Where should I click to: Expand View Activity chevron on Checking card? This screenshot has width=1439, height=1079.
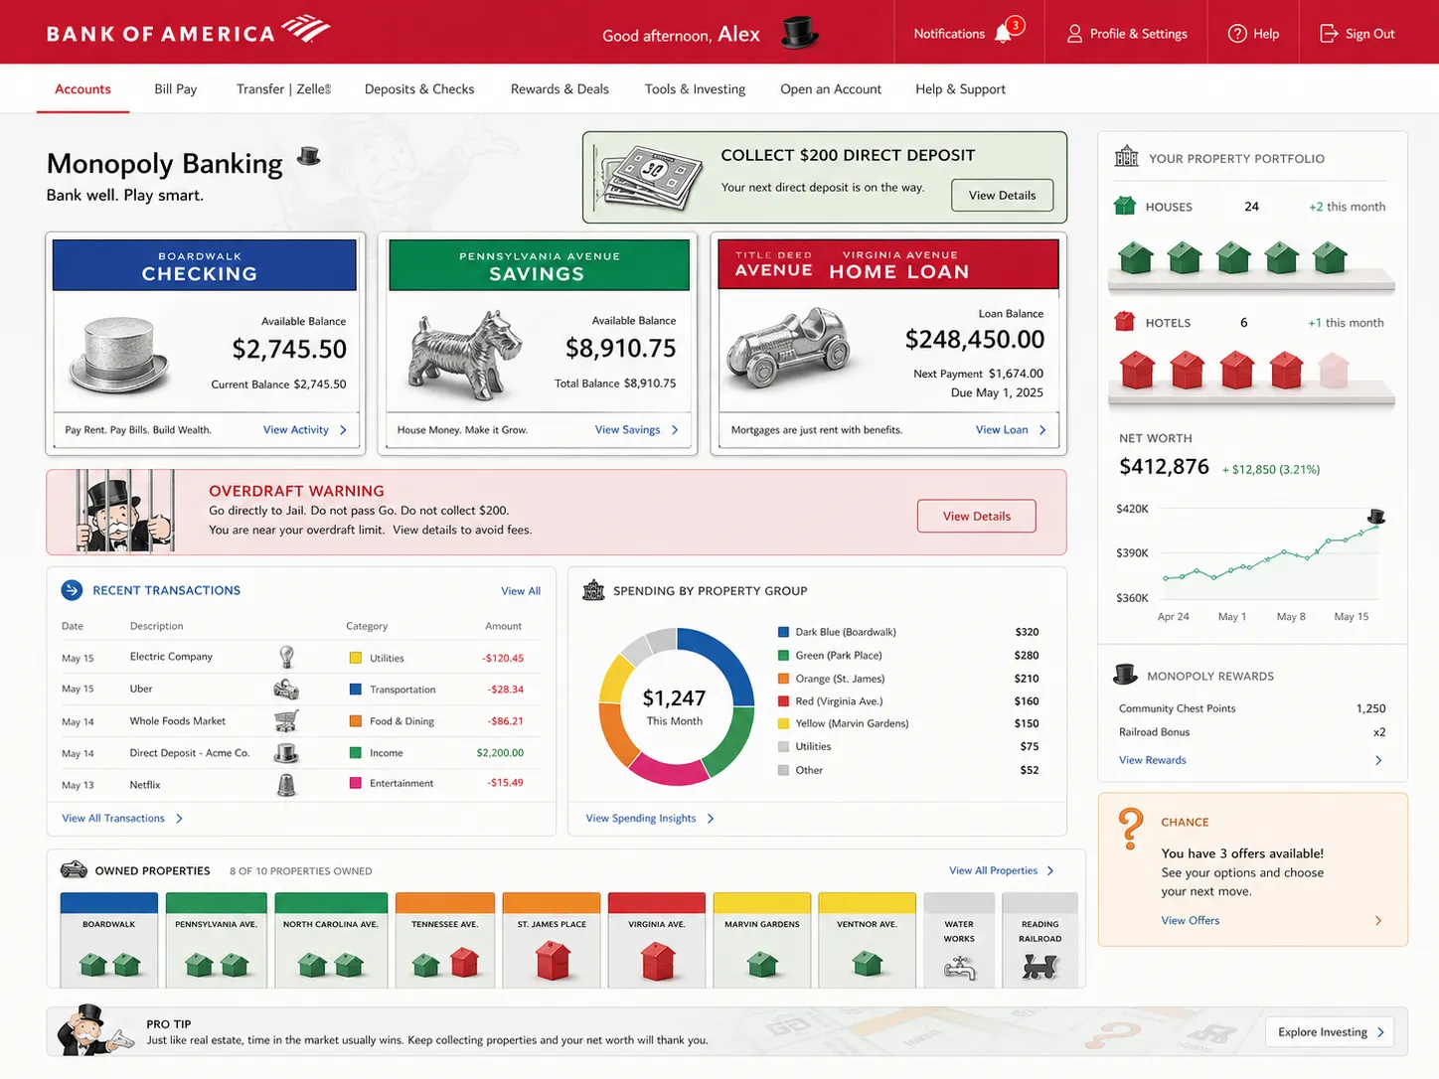tap(344, 430)
